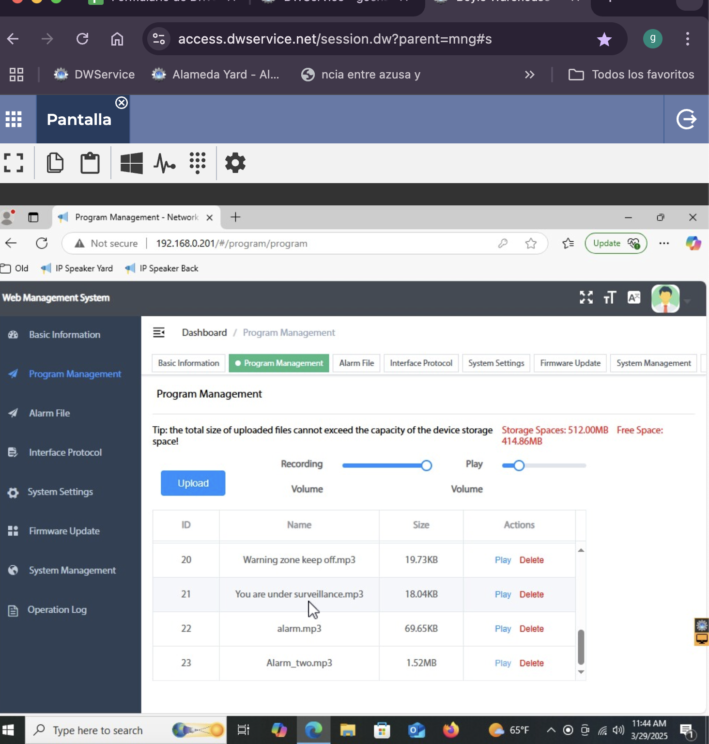Switch to the Firmware Update tab
Image resolution: width=709 pixels, height=744 pixels.
(x=570, y=363)
